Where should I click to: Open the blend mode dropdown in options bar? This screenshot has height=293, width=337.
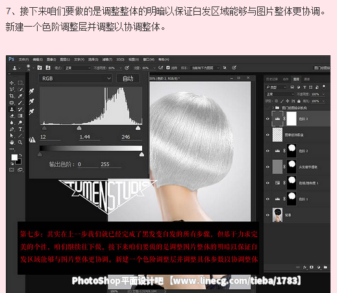tap(78, 68)
